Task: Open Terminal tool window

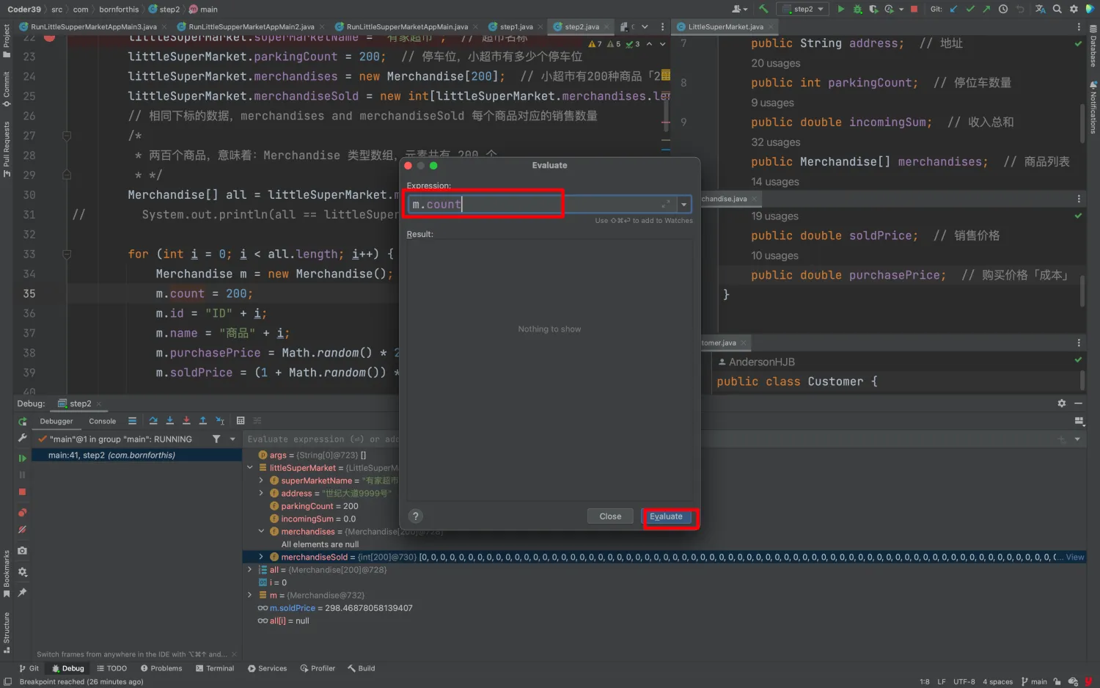Action: [x=215, y=668]
